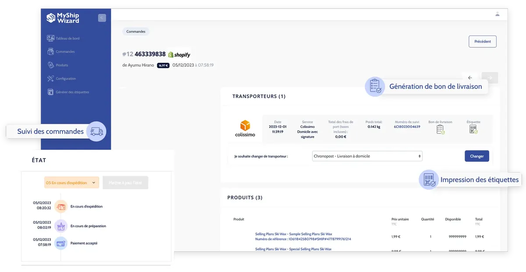Collapse the sidebar with the arrow button
The width and height of the screenshot is (526, 272).
point(102,18)
